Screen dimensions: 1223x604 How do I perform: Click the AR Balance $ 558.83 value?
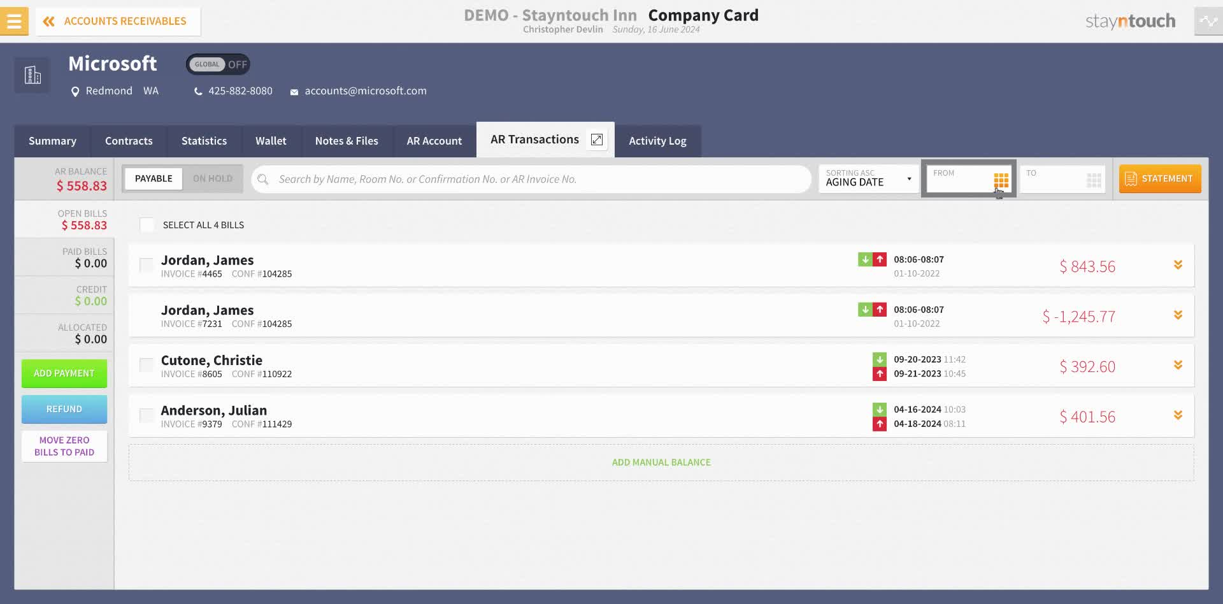82,186
